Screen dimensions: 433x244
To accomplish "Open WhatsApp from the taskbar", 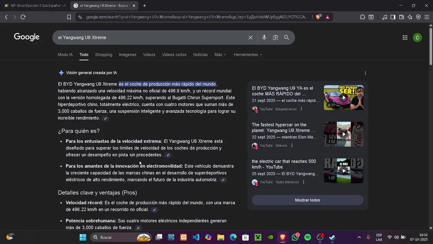I will [x=295, y=237].
